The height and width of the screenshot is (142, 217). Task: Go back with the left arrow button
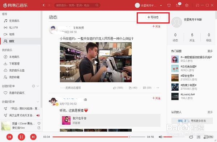coord(44,5)
